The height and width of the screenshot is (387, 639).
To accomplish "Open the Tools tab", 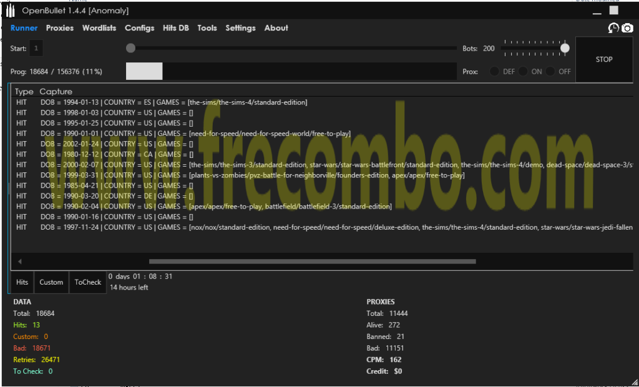I will pyautogui.click(x=207, y=28).
